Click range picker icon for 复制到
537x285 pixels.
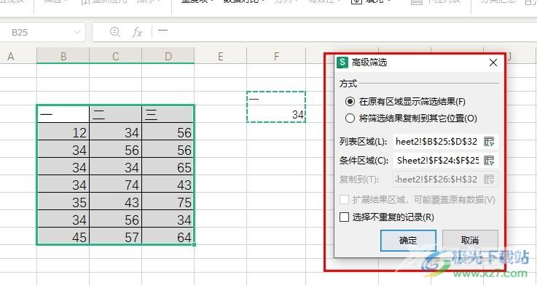pos(489,179)
